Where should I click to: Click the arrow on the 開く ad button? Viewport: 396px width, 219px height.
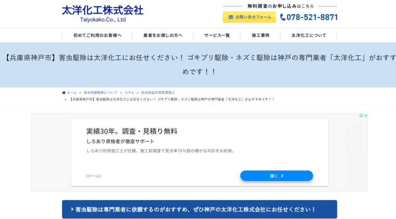[x=282, y=176]
